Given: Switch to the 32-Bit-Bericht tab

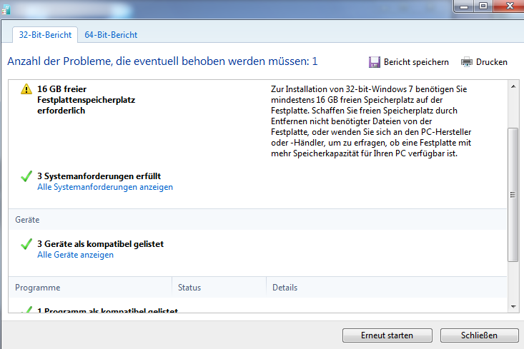Looking at the screenshot, I should click(x=45, y=35).
